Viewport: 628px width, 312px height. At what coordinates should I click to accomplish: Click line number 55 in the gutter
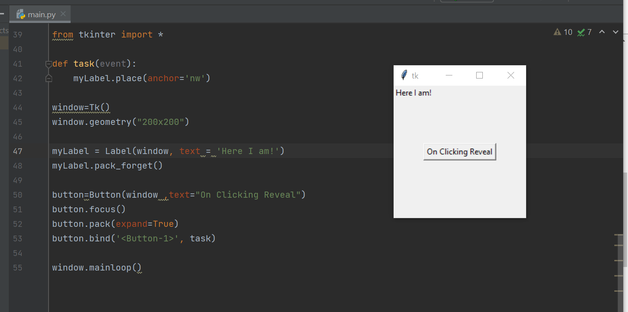coord(18,268)
